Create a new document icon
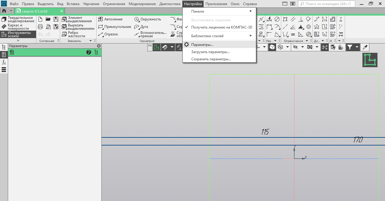The image size is (385, 201). click(x=40, y=19)
